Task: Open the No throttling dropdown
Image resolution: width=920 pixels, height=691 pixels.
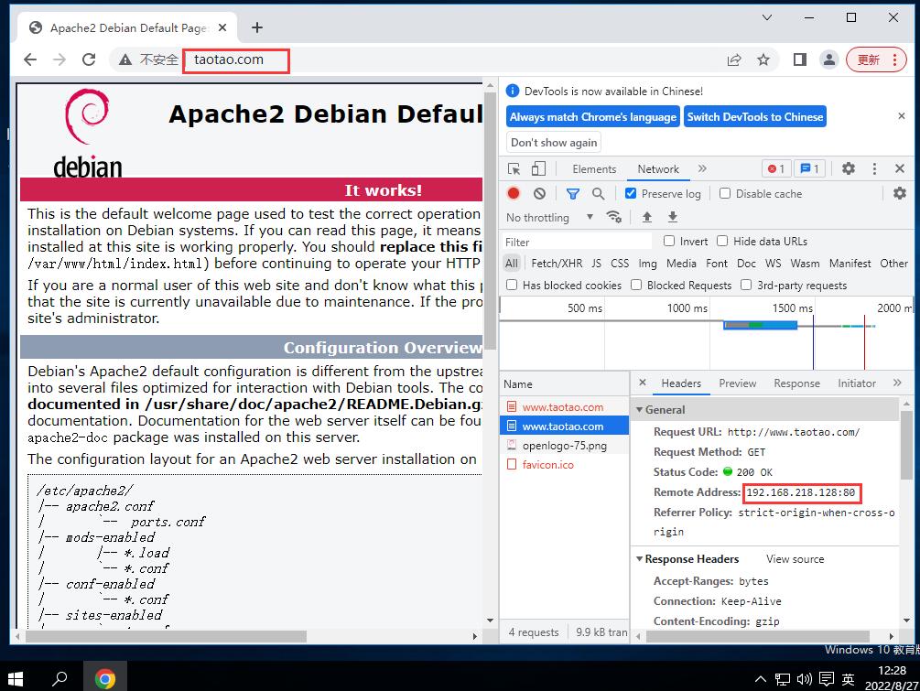Action: click(x=549, y=217)
